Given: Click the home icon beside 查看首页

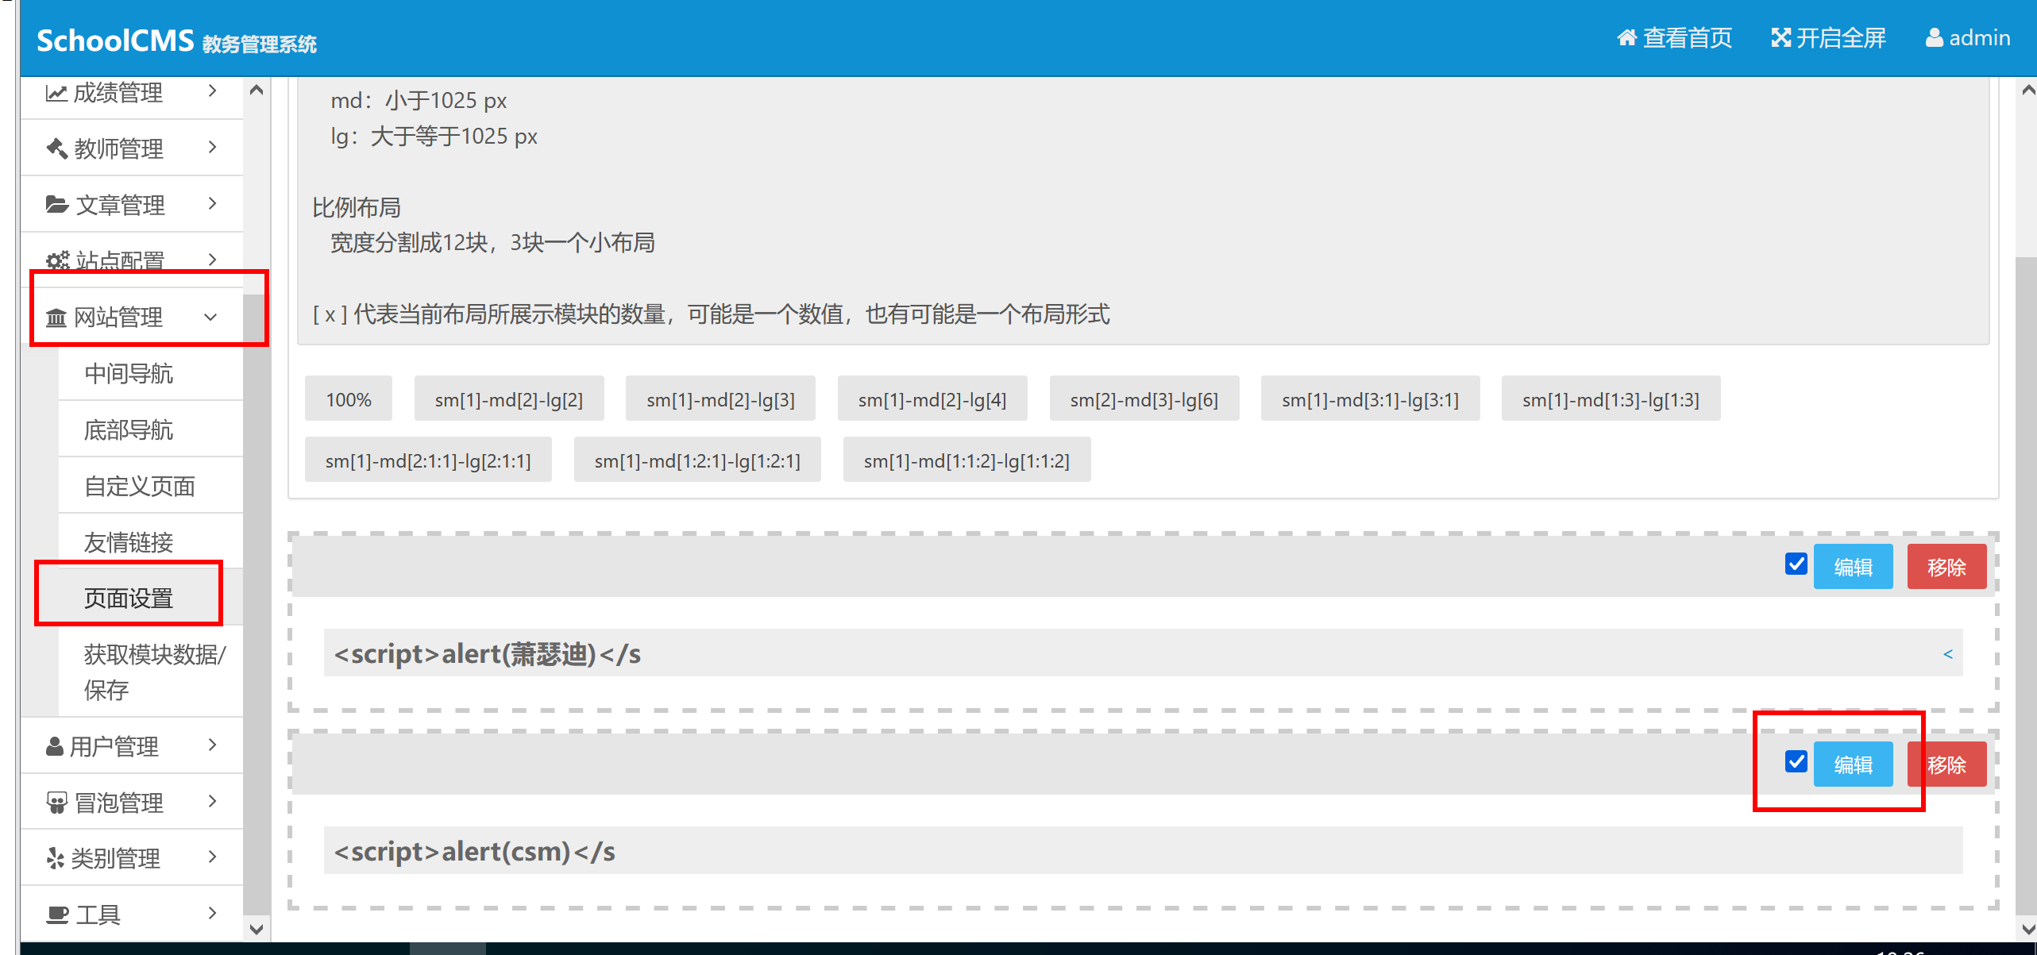Looking at the screenshot, I should (x=1626, y=37).
